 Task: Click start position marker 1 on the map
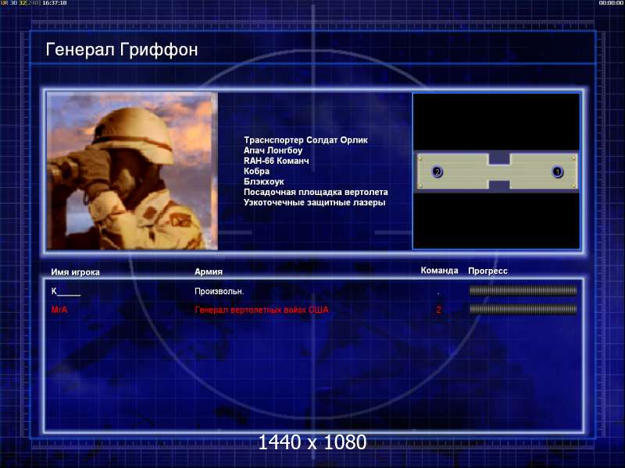click(557, 172)
